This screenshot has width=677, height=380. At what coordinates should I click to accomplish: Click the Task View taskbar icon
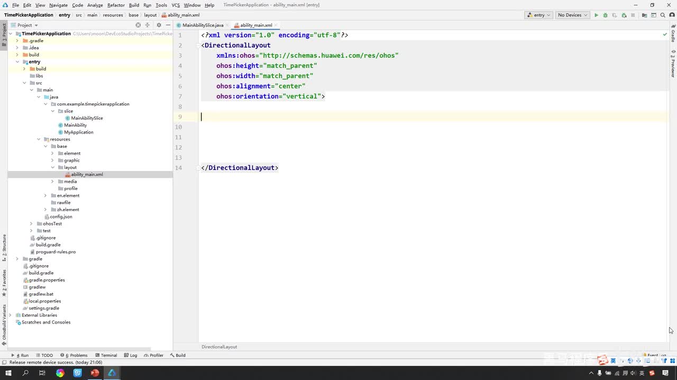[x=42, y=373]
